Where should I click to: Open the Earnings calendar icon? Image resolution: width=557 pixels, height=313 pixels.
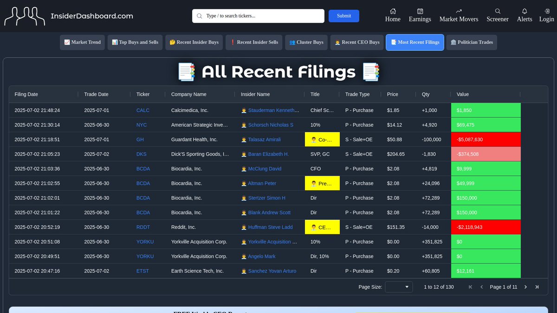(420, 11)
